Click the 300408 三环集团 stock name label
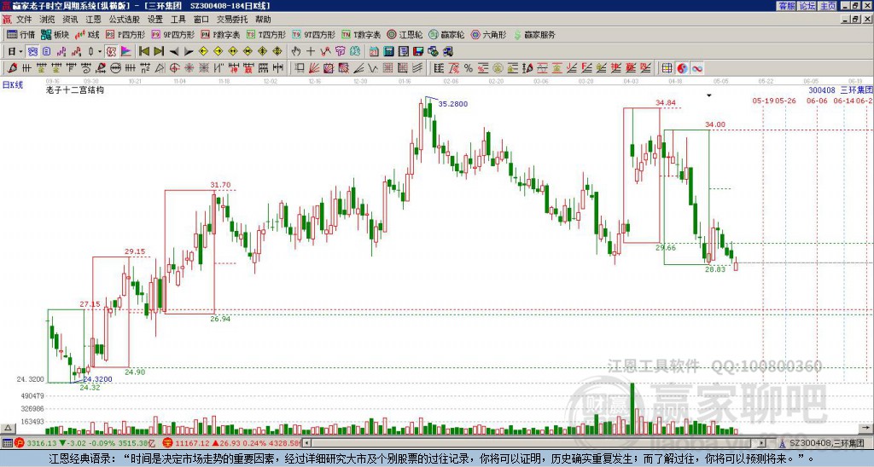Viewport: 874px width, 467px height. tap(840, 89)
